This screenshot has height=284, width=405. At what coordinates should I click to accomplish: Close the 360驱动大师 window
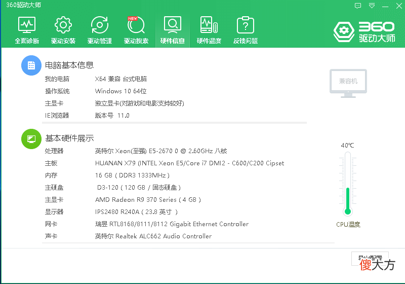pyautogui.click(x=399, y=6)
